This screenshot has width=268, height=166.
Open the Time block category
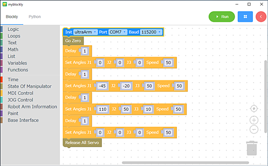coord(13,80)
